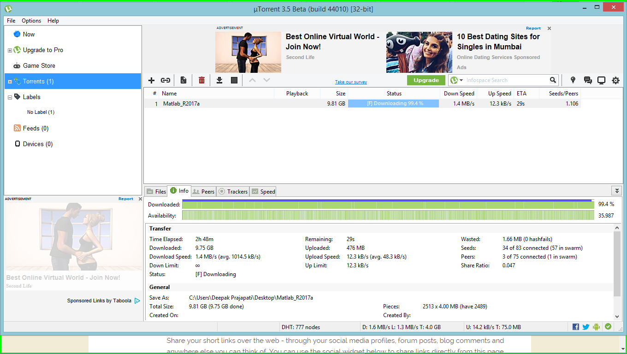Viewport: 627px width, 354px height.
Task: Click the orange Feeds RSS icon
Action: 17,128
